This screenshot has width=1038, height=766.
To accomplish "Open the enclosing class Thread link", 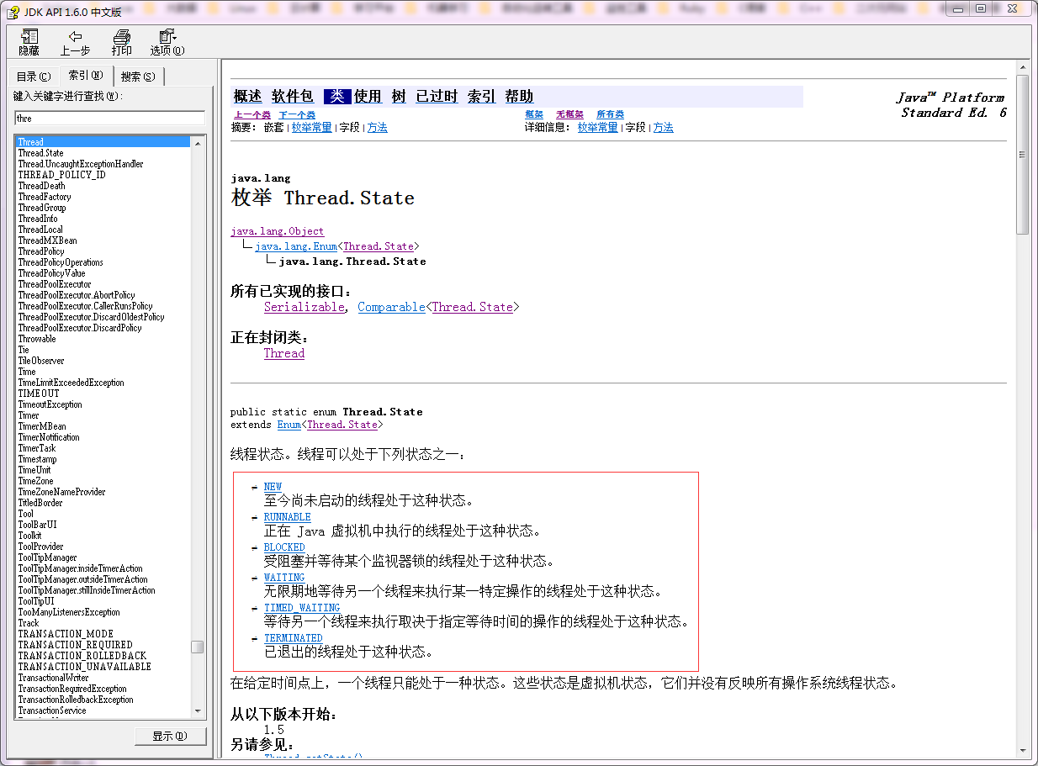I will pos(284,353).
